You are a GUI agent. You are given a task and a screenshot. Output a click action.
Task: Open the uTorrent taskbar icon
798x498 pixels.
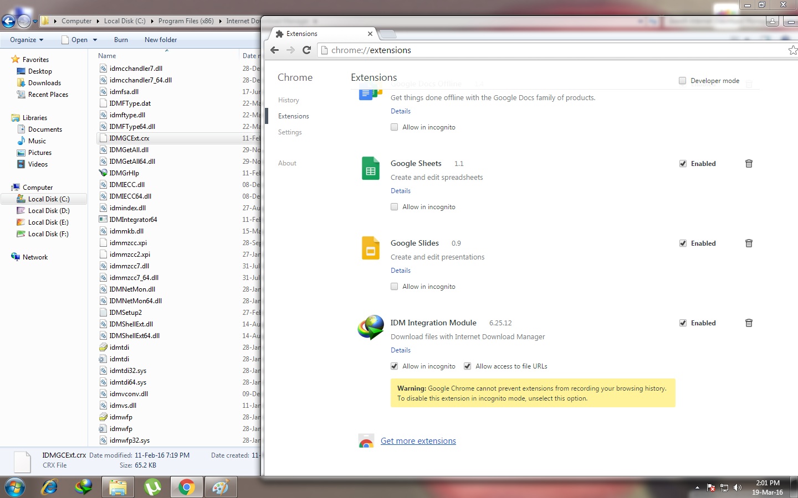[152, 487]
